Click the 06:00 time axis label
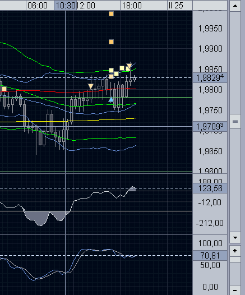 38,6
